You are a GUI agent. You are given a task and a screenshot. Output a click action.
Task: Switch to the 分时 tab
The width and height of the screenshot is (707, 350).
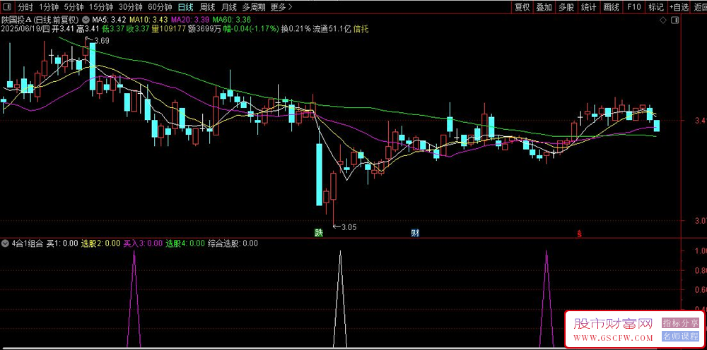(25, 7)
